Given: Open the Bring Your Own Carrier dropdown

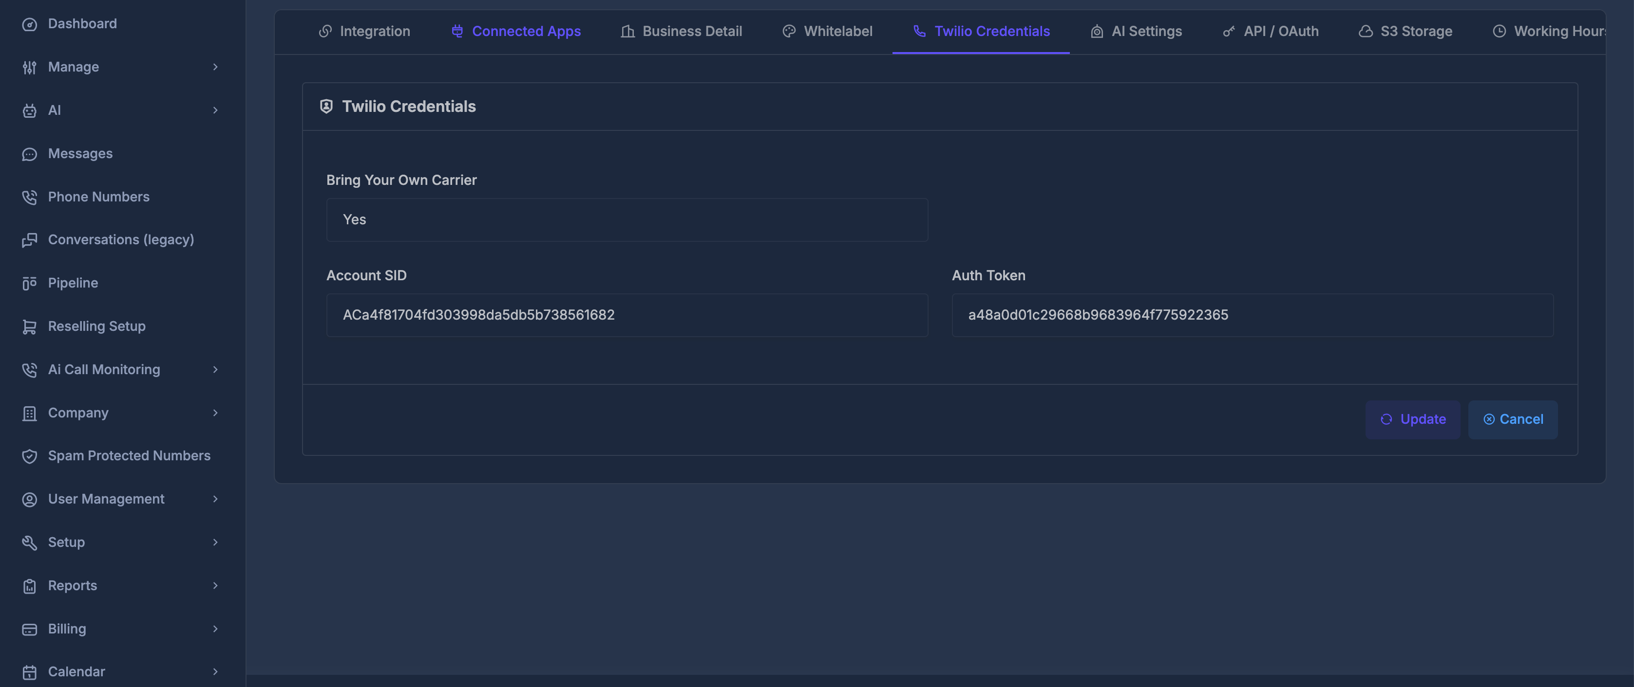Looking at the screenshot, I should tap(627, 220).
